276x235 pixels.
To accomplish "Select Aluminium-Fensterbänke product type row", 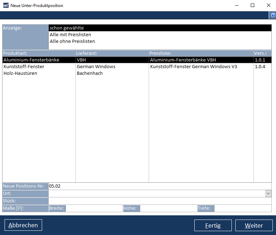I will pyautogui.click(x=31, y=60).
